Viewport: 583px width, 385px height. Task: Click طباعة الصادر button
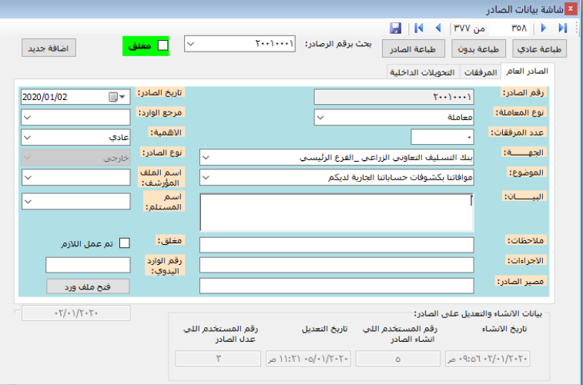coord(414,49)
